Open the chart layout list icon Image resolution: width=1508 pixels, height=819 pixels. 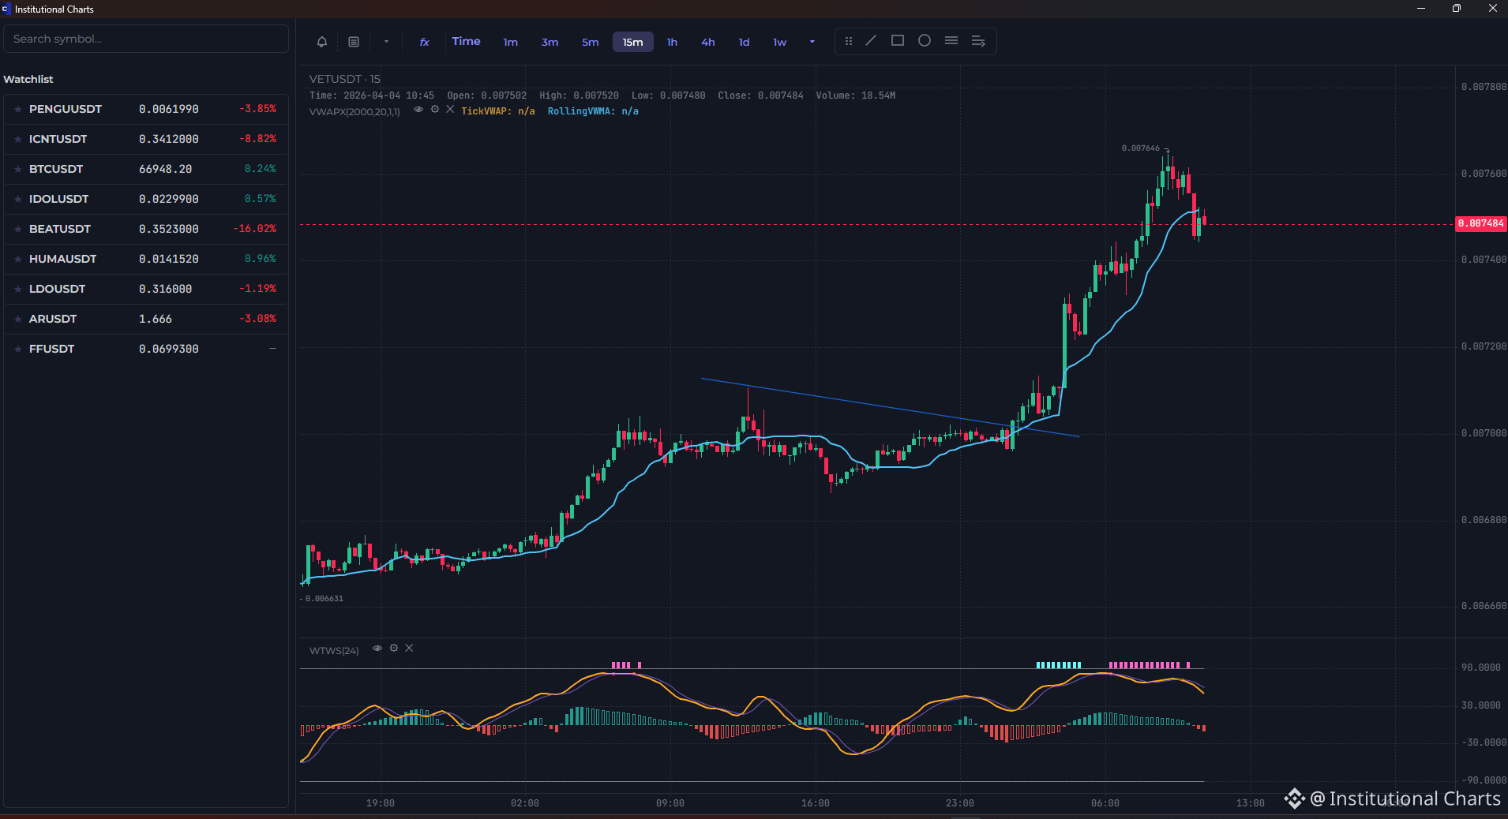354,42
